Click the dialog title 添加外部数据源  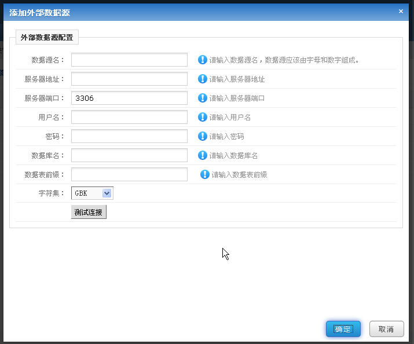39,13
